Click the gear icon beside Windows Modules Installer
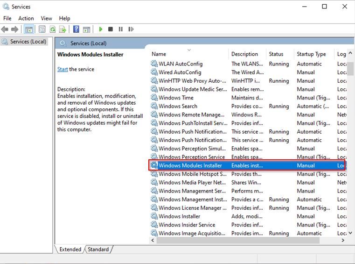 [x=154, y=165]
